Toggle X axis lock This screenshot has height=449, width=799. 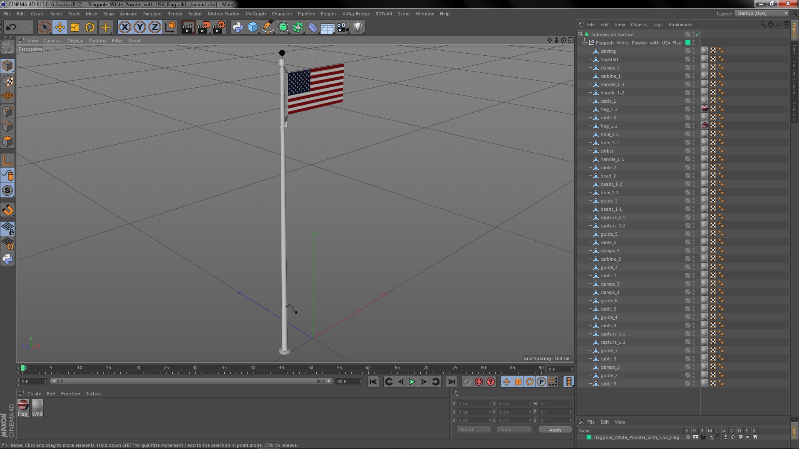coord(124,27)
